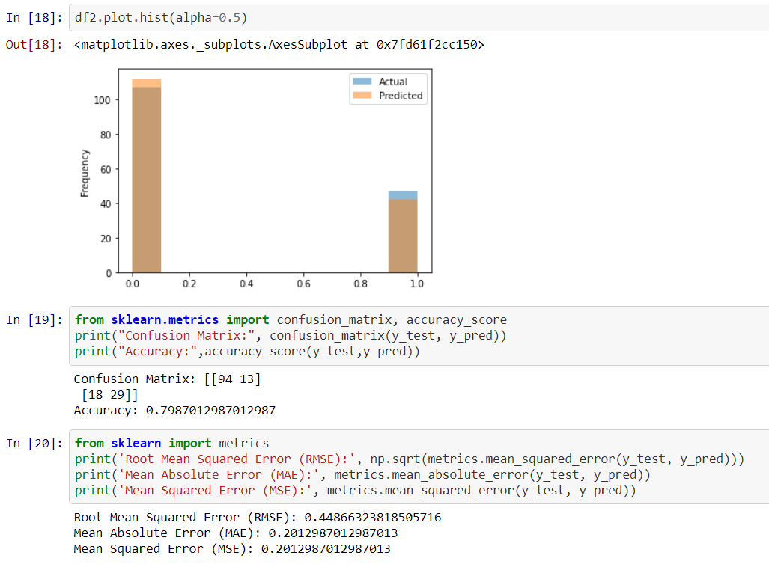Click the 60 y-axis tick label
769x573 pixels.
(106, 170)
